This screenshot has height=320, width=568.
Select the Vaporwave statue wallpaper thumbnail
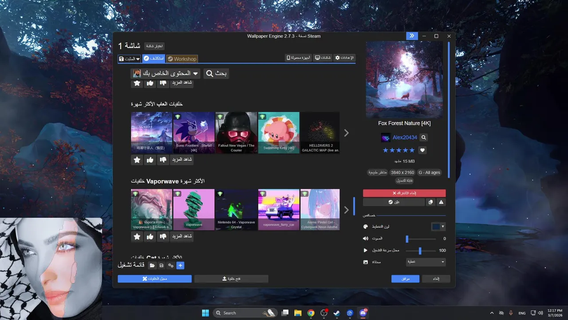[194, 209]
